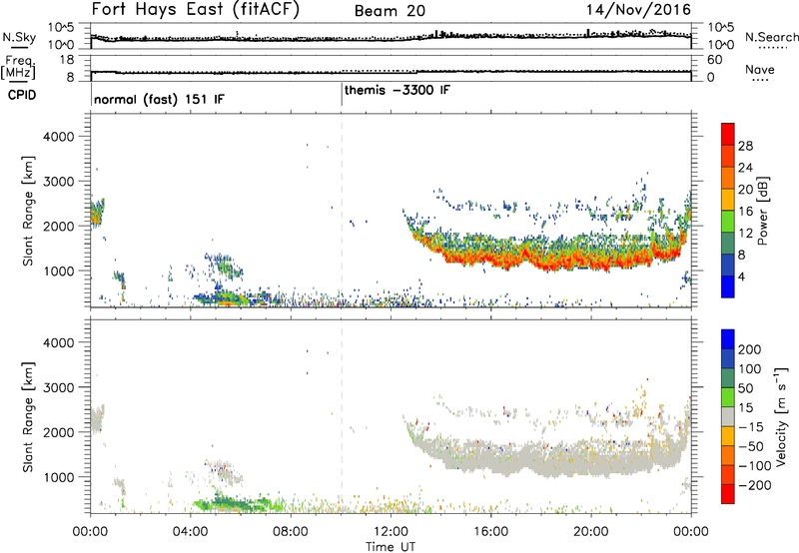Image resolution: width=799 pixels, height=553 pixels.
Task: Click the '16:00' time axis tick label
Action: (490, 532)
